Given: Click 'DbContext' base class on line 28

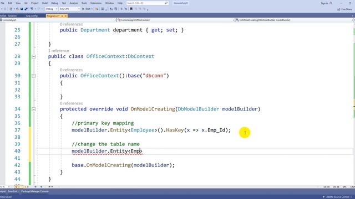Looking at the screenshot, I should 141,56.
